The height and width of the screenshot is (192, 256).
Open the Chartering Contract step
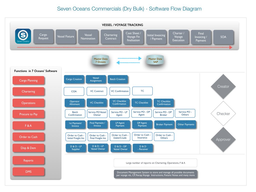111,37
